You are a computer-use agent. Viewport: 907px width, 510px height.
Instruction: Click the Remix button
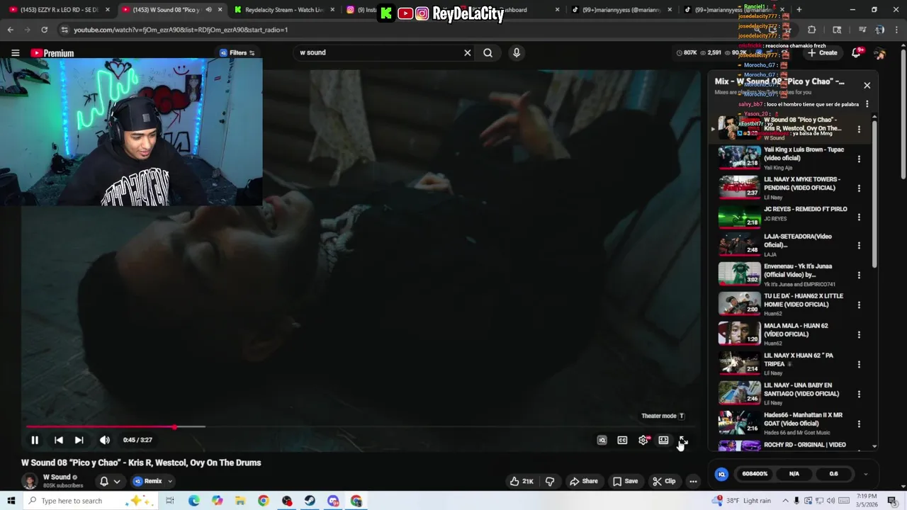(147, 481)
